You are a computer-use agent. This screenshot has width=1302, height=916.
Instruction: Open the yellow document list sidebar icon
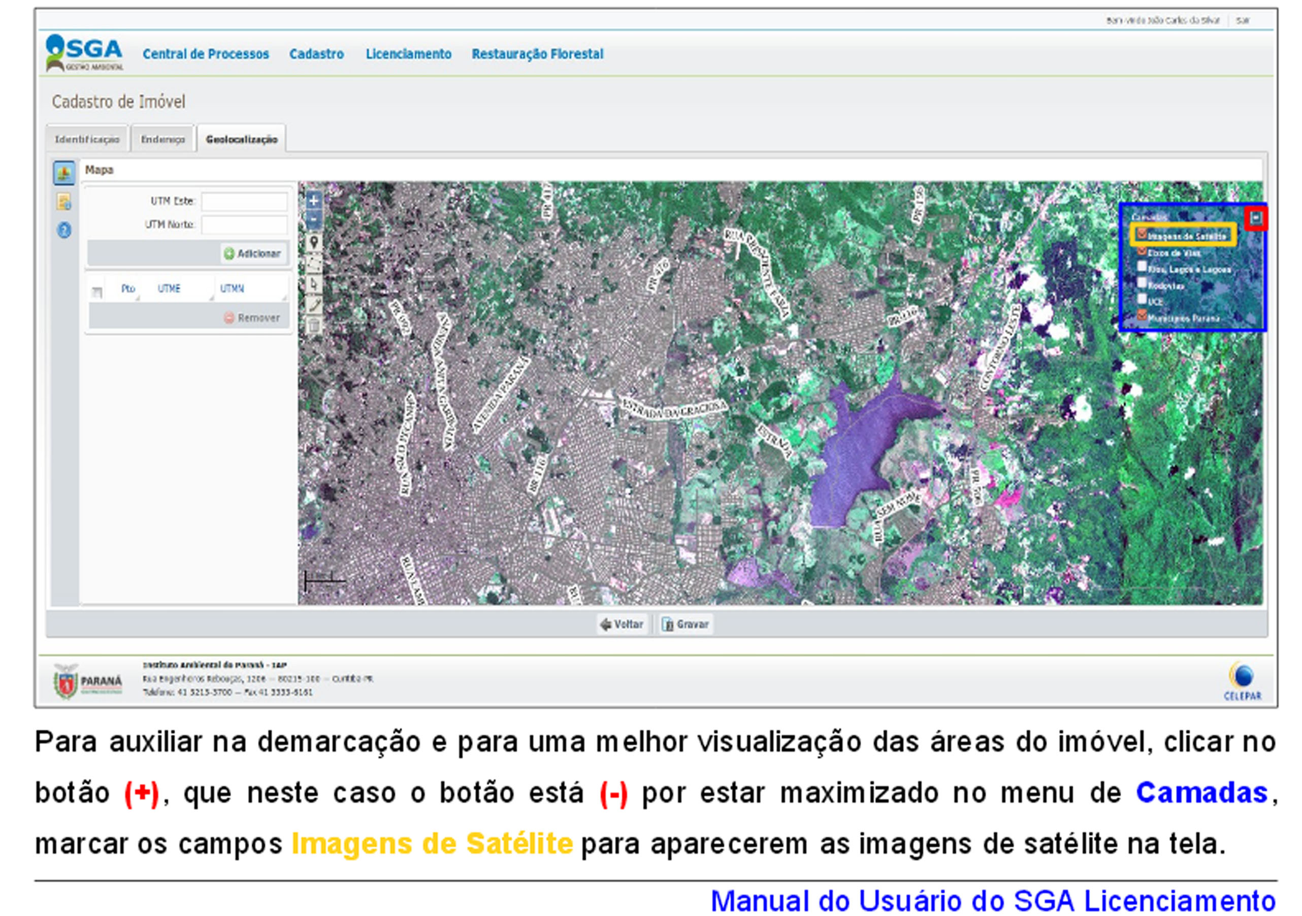coord(63,202)
